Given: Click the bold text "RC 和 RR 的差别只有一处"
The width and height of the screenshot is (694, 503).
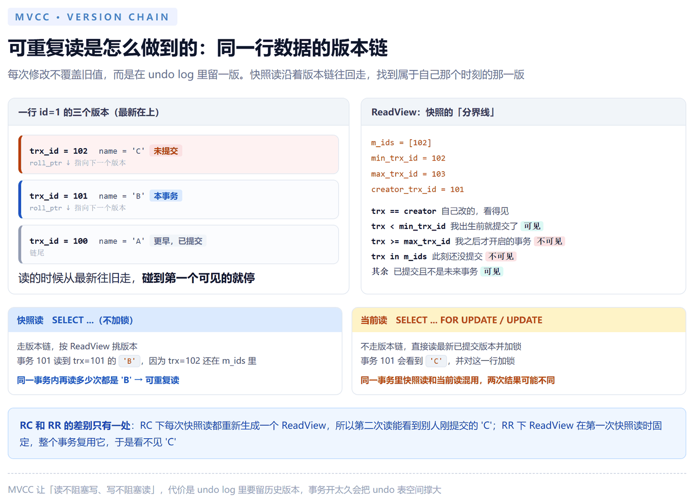Looking at the screenshot, I should point(75,425).
